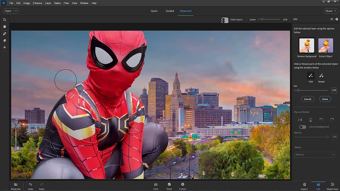Open the Share dropdown
The height and width of the screenshot is (191, 340).
point(331,11)
